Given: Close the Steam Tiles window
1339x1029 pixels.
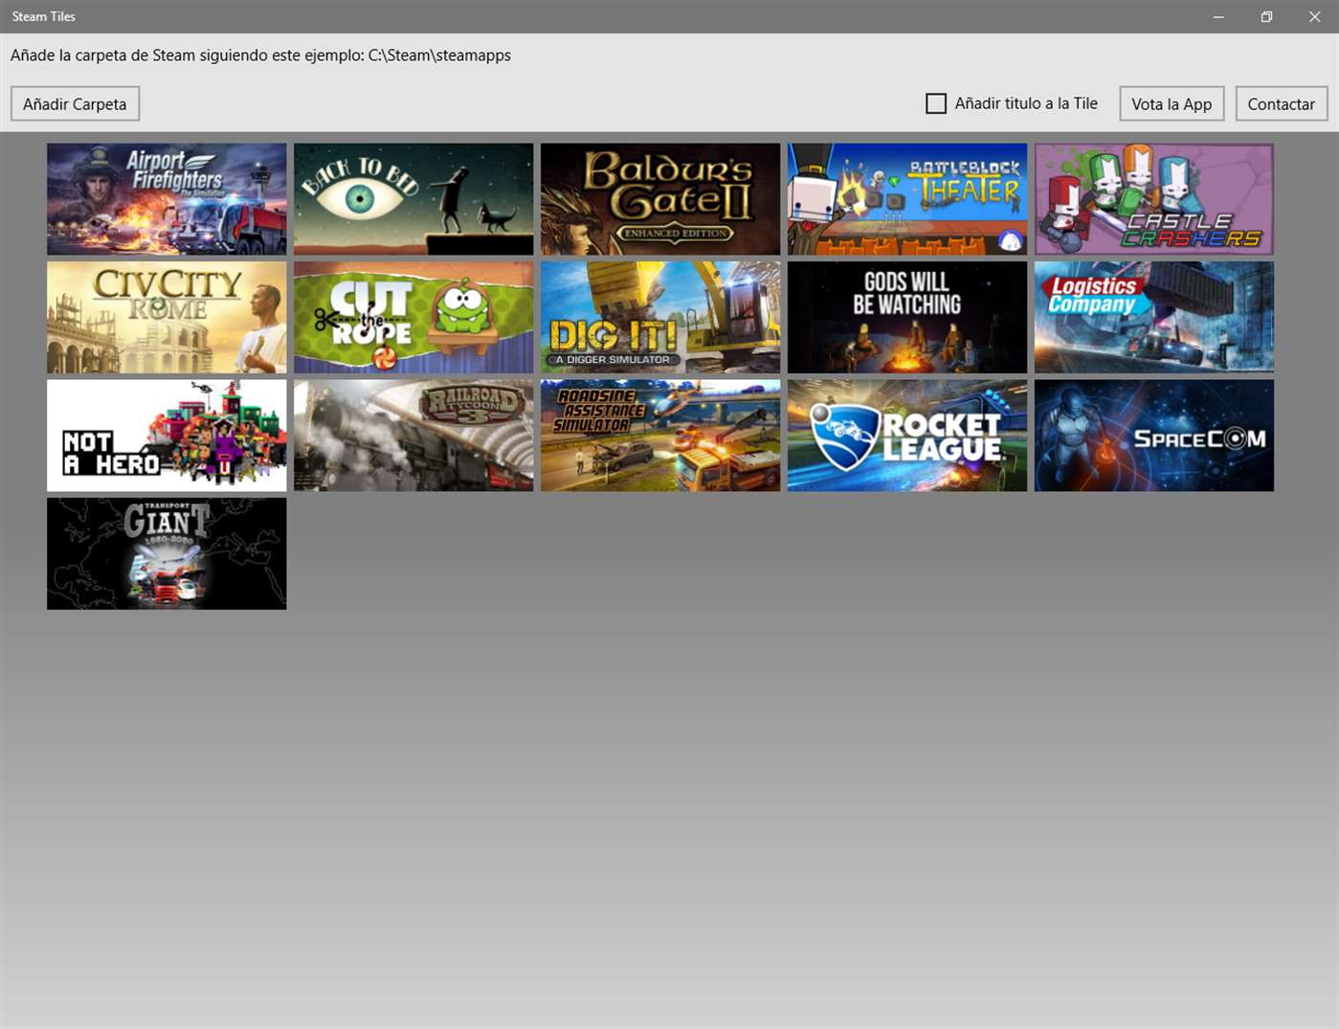Looking at the screenshot, I should [x=1315, y=16].
